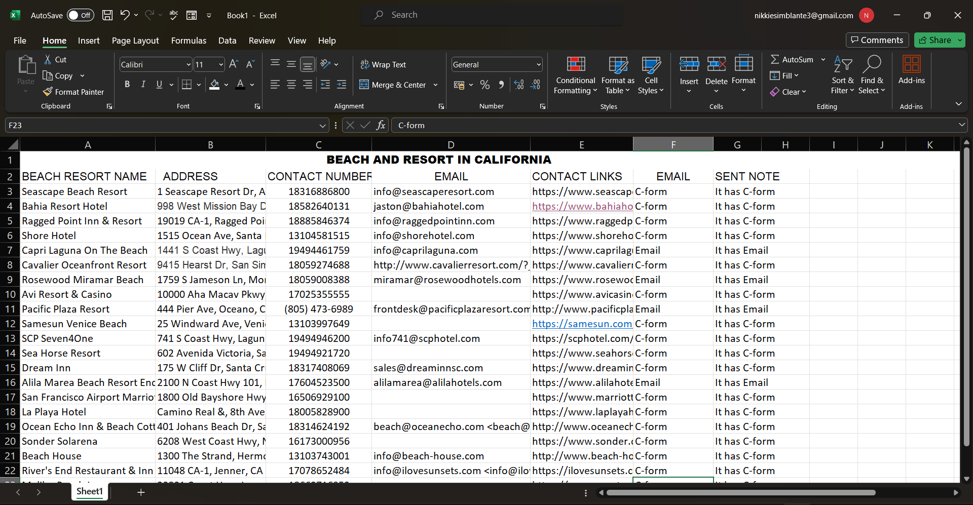Open the Page Layout tab
The height and width of the screenshot is (505, 973).
point(135,41)
